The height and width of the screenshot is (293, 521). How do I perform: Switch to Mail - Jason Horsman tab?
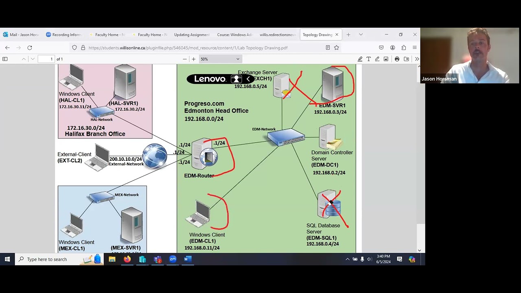click(x=21, y=35)
